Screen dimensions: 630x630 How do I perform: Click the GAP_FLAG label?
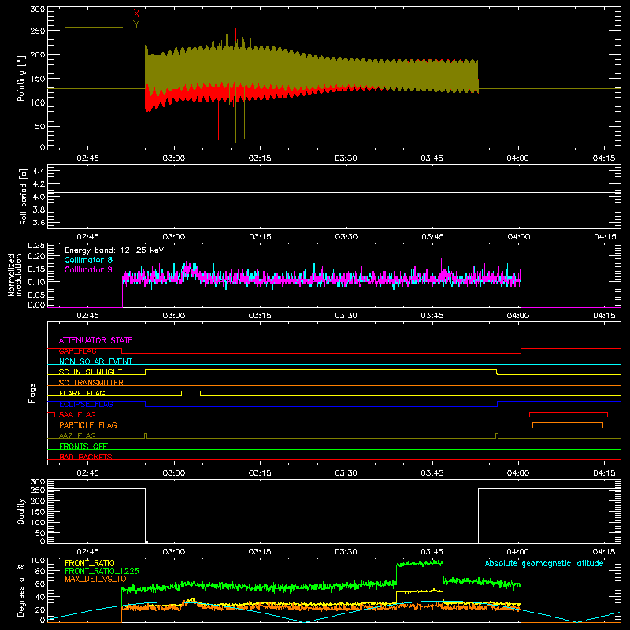(x=77, y=350)
